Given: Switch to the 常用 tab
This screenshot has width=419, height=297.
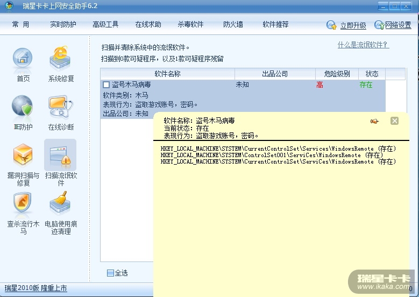Looking at the screenshot, I should [20, 25].
